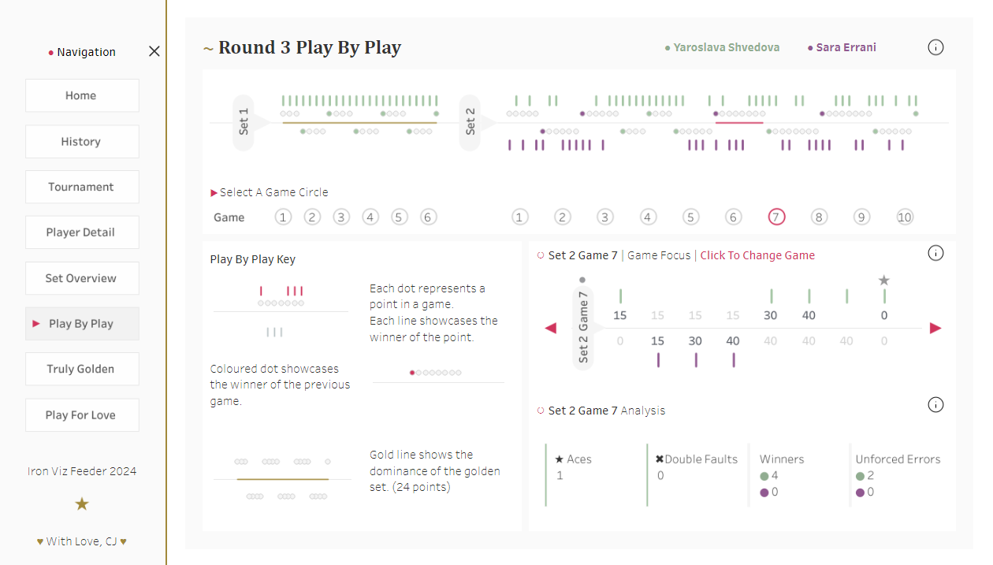This screenshot has height=565, width=993.
Task: Click the info icon in Game Focus panel
Action: click(935, 253)
